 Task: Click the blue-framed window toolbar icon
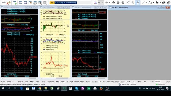point(25,2)
